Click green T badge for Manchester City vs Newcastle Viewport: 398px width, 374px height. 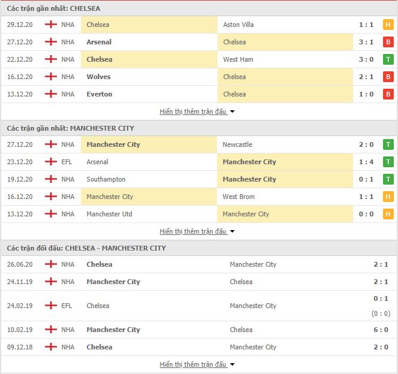click(x=388, y=144)
